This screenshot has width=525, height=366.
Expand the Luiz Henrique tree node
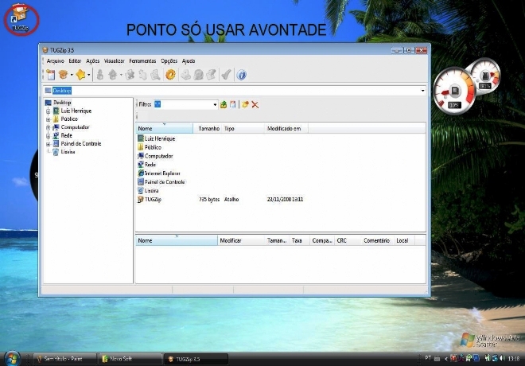48,111
